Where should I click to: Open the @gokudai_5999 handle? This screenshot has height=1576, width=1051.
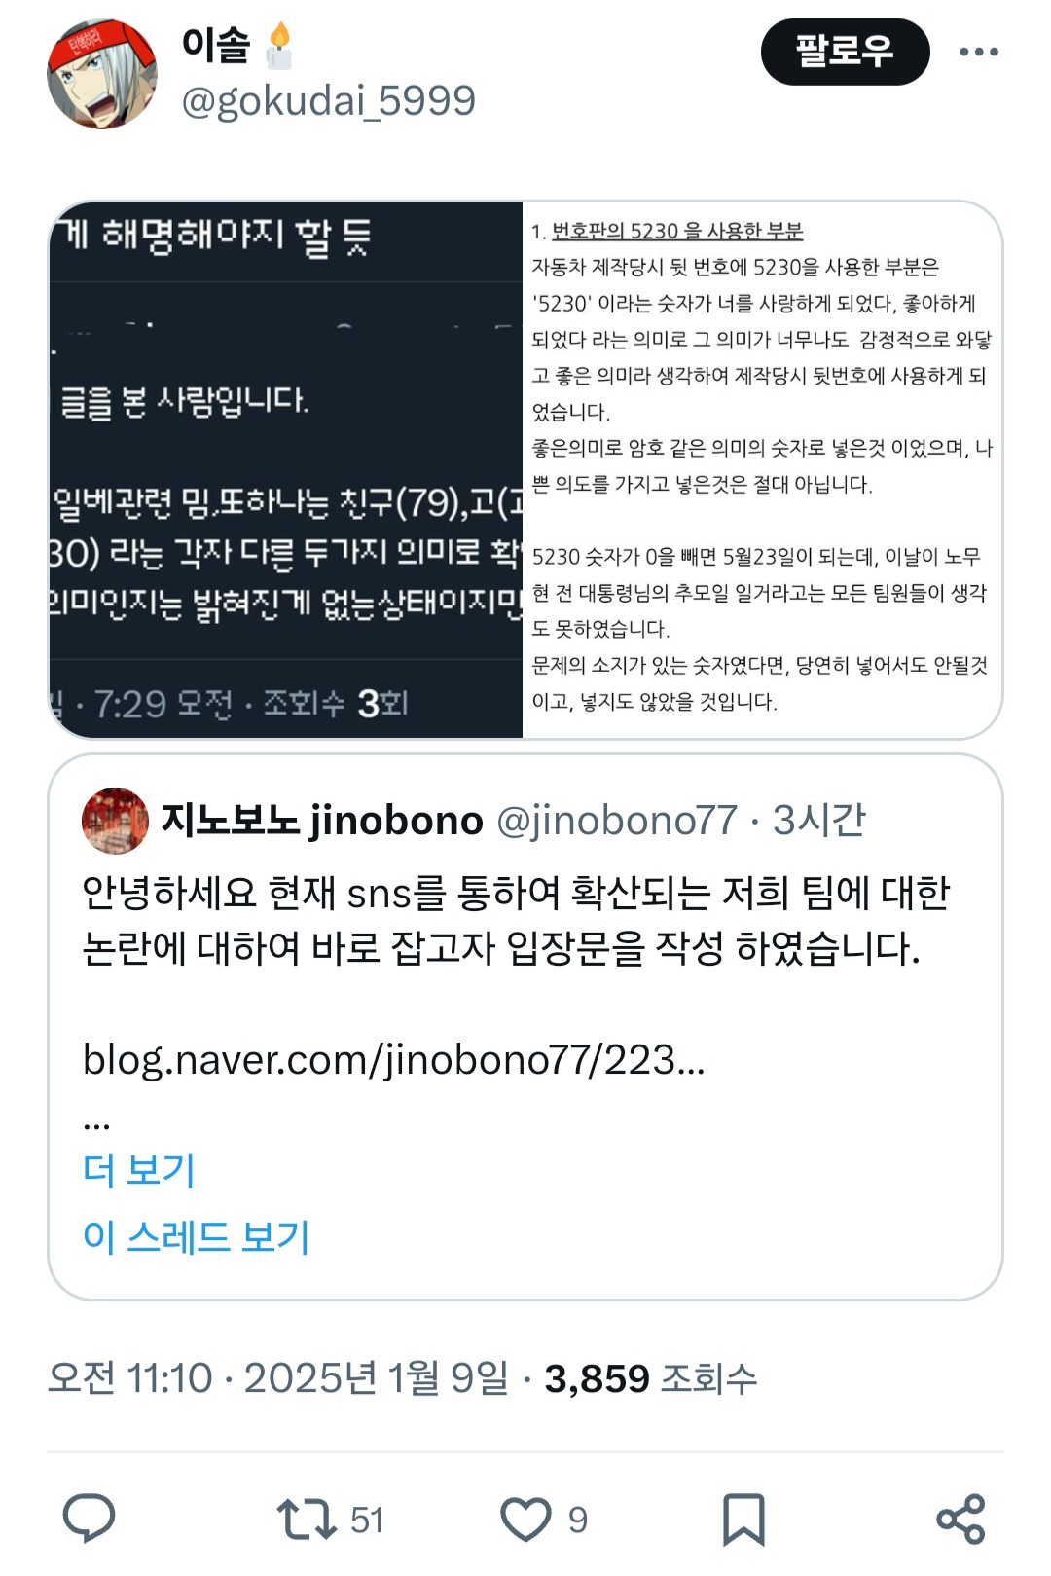coord(329,100)
